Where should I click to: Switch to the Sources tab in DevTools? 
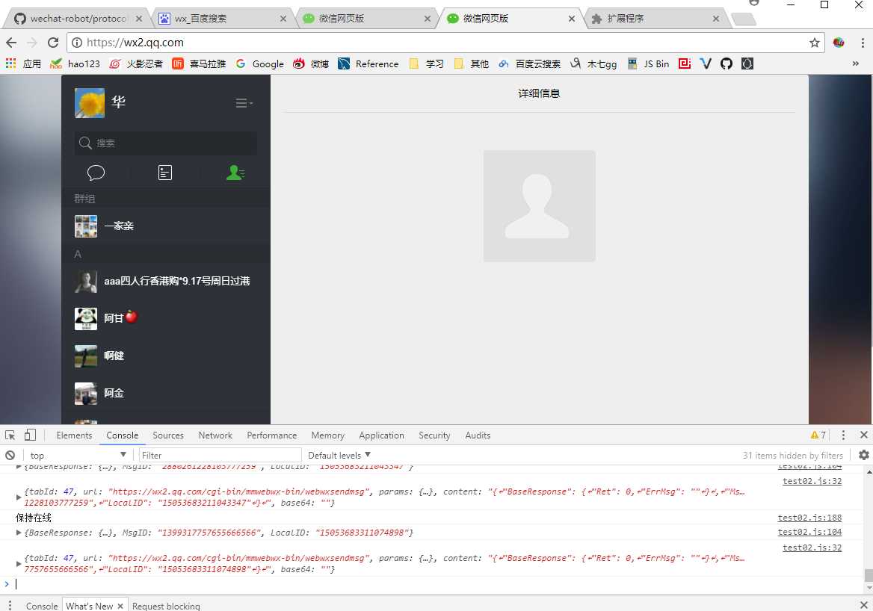(x=168, y=435)
